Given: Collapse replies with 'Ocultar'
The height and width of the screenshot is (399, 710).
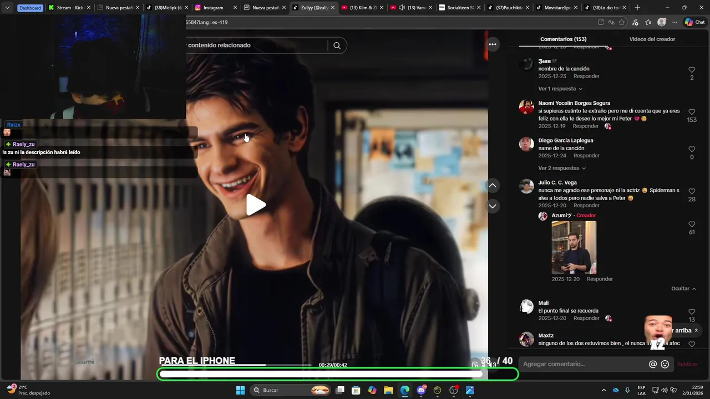Looking at the screenshot, I should 683,289.
